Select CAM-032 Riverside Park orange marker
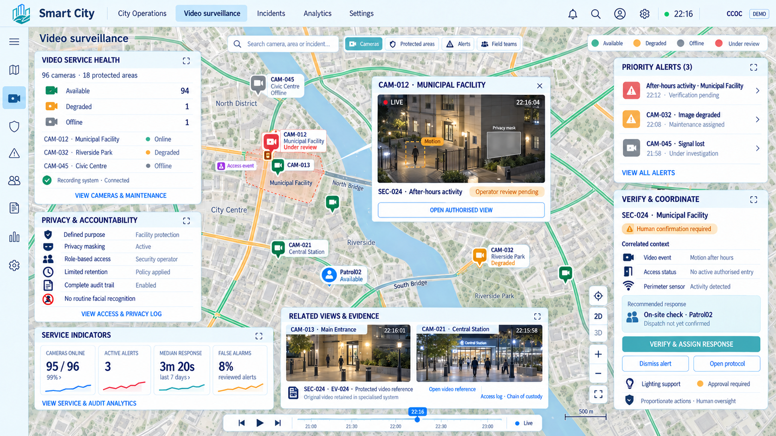776x436 pixels. click(x=479, y=256)
